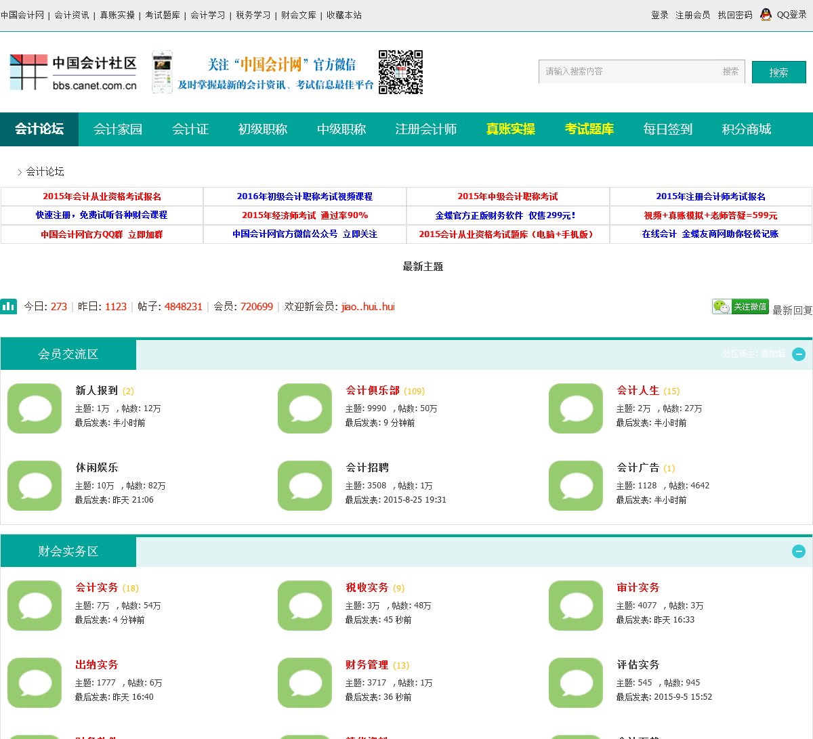The height and width of the screenshot is (739, 813).
Task: Click the 会计实务 forum speech bubble icon
Action: tap(35, 606)
